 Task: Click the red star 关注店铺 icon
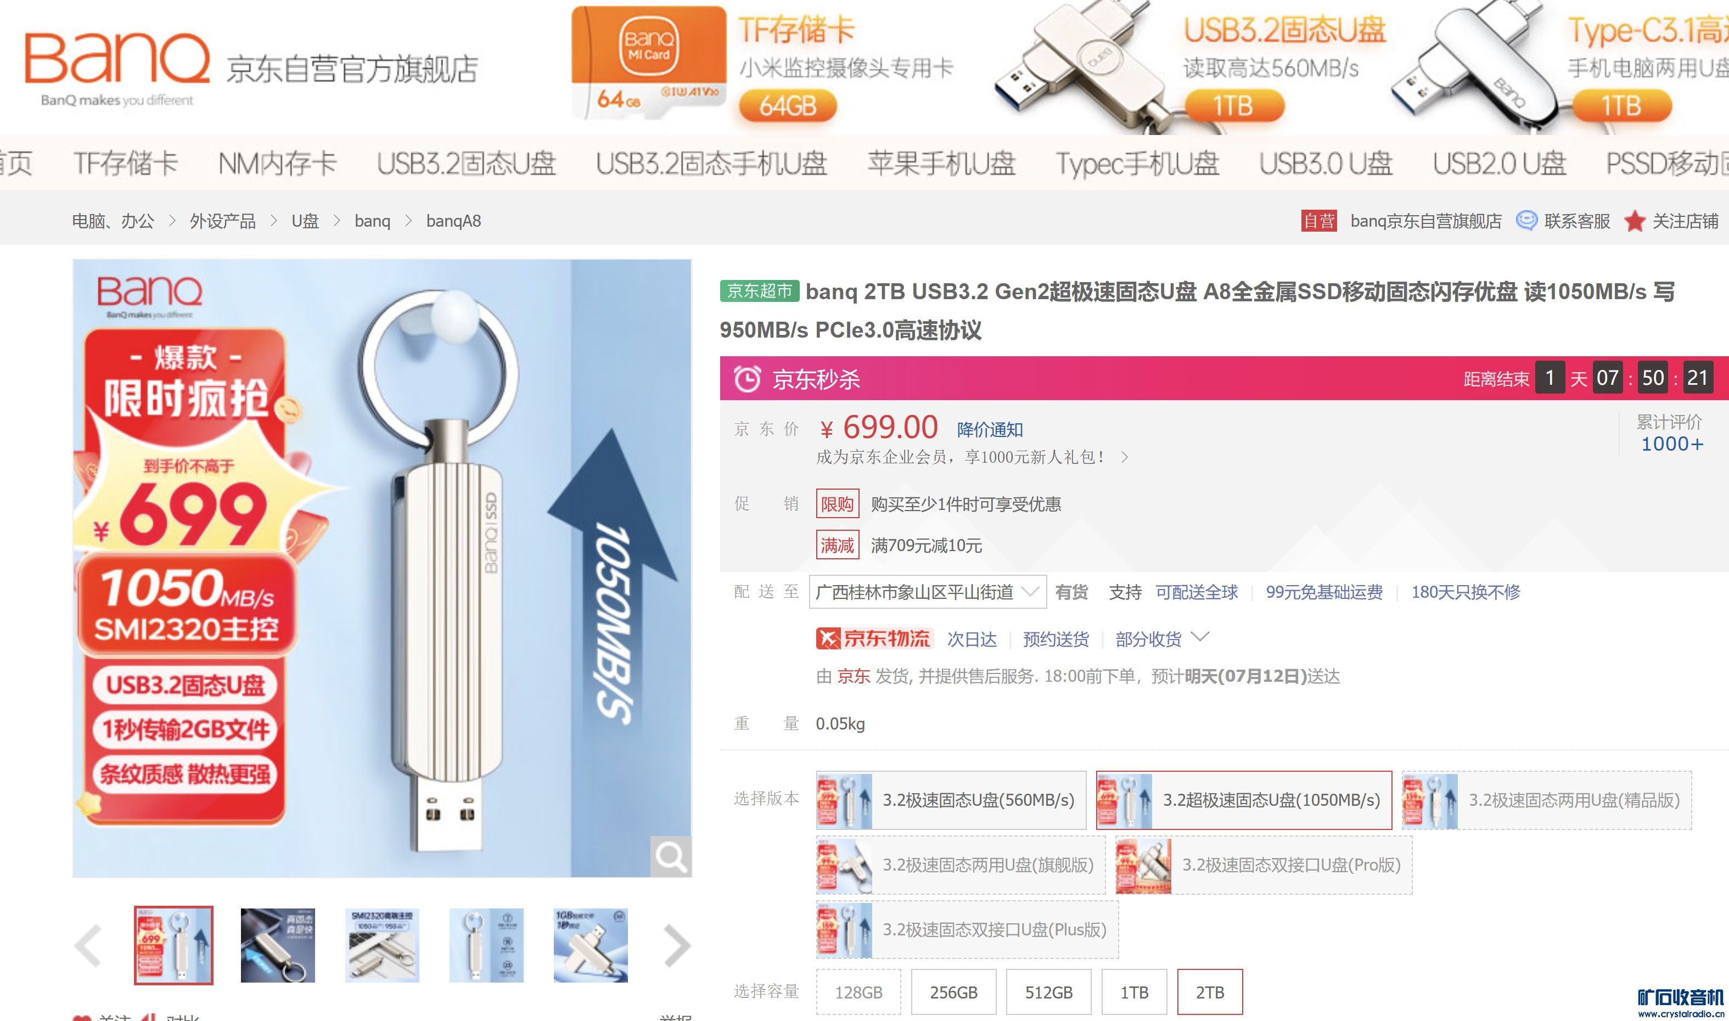pos(1635,221)
